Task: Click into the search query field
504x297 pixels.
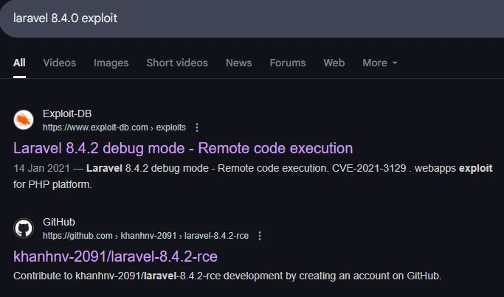Action: pyautogui.click(x=252, y=18)
